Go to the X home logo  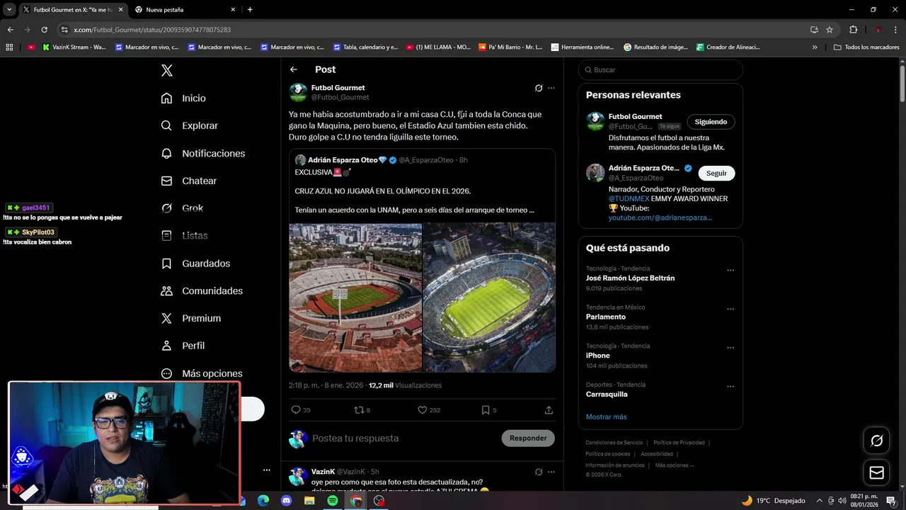tap(166, 70)
